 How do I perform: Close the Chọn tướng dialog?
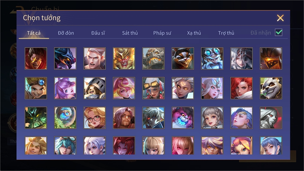280,18
